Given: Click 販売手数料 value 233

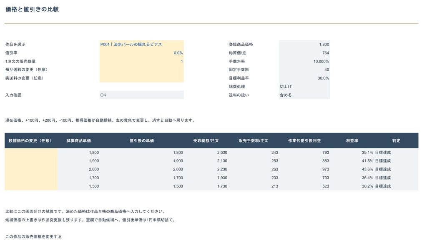Looking at the screenshot, I should pos(275,178).
